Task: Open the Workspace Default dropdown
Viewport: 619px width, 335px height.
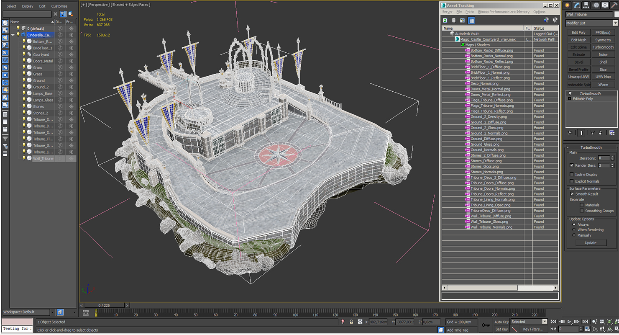Action: coord(52,312)
